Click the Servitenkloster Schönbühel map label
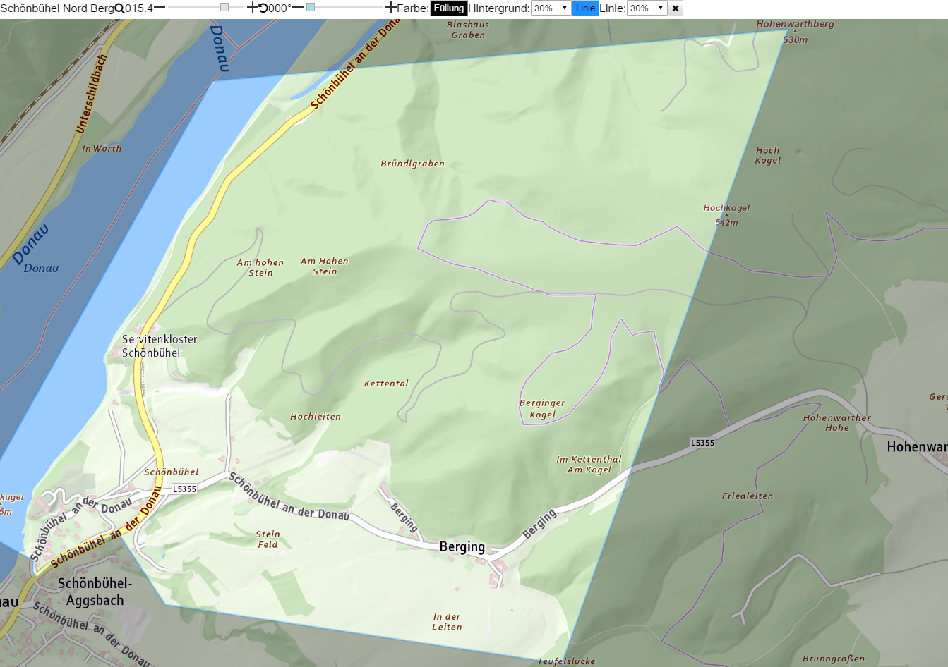 [160, 346]
